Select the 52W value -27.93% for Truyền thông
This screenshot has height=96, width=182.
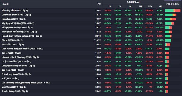(x=149, y=91)
